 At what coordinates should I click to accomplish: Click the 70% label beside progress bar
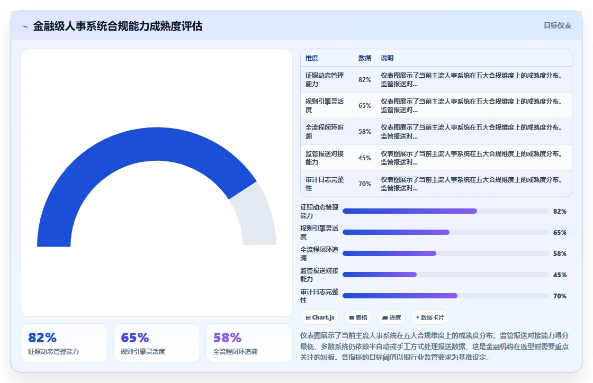click(560, 296)
